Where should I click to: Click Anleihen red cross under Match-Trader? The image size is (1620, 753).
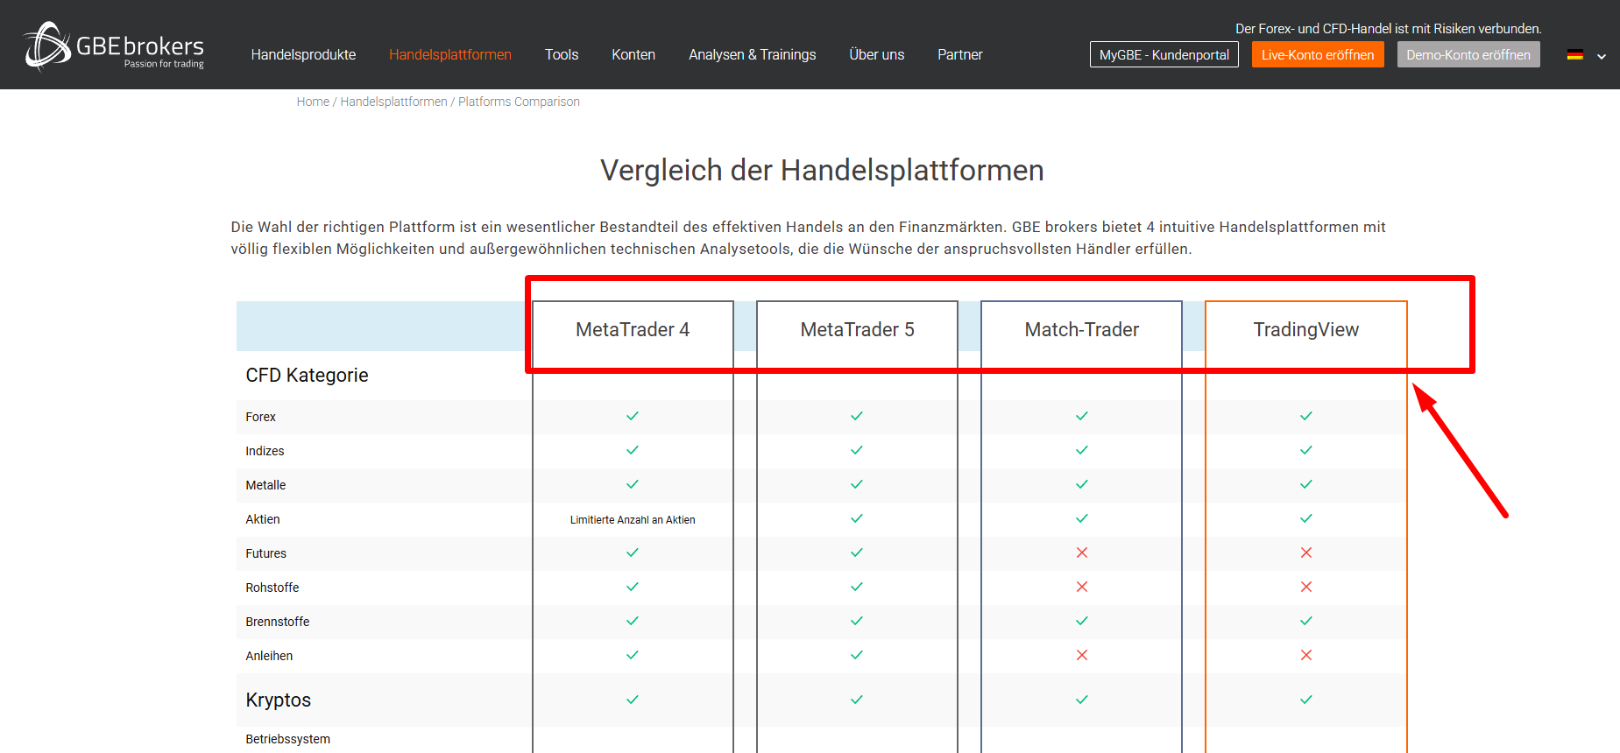[1082, 655]
